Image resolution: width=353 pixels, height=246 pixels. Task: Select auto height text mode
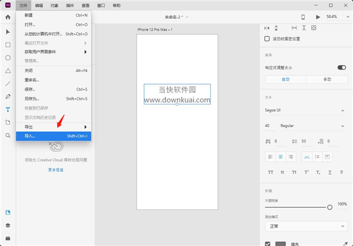pyautogui.click(x=317, y=157)
